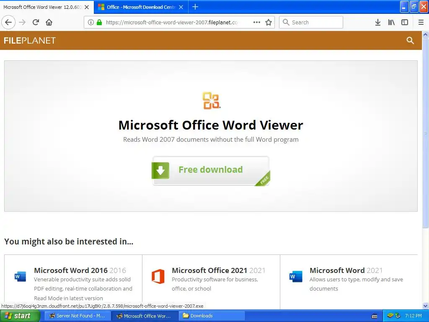Open the Library bookmarks and history icon
The width and height of the screenshot is (429, 322).
tap(391, 23)
